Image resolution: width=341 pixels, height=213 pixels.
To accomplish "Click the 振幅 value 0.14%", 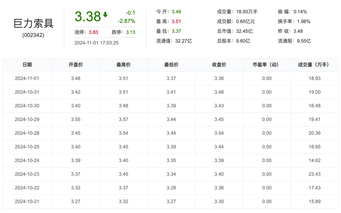I will click(300, 12).
